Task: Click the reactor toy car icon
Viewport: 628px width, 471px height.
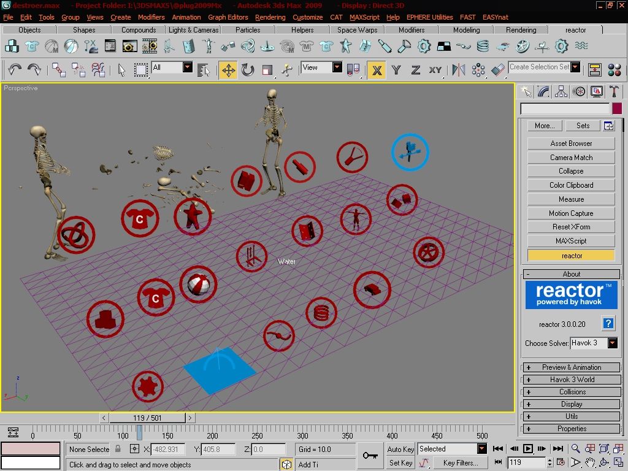Action: coord(503,47)
